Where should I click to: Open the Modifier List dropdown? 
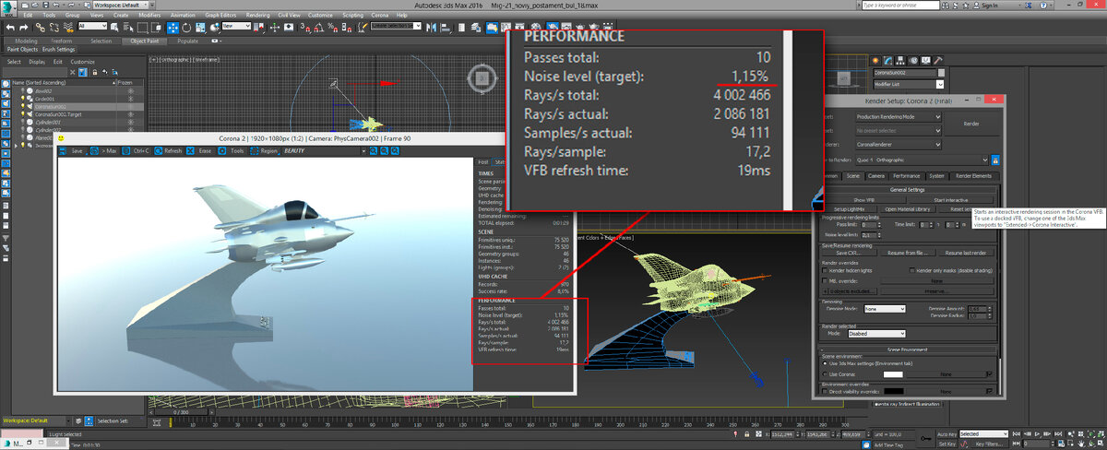[x=908, y=84]
